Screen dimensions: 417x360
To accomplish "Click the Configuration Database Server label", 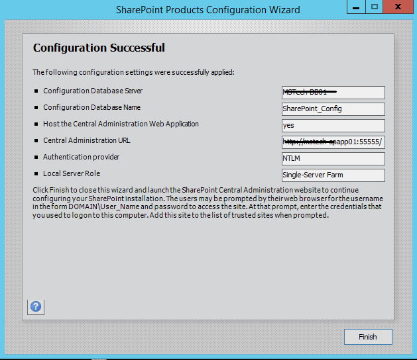I will [x=93, y=91].
